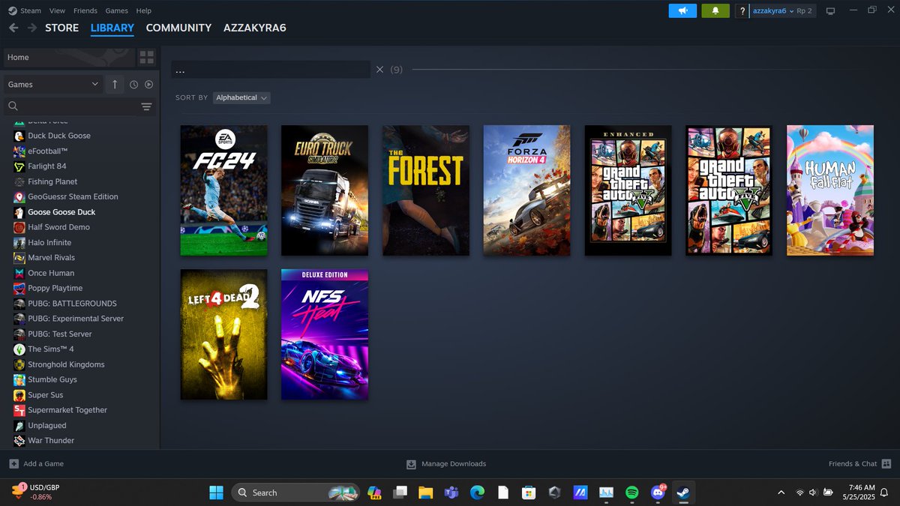Go to the STORE tab
The image size is (900, 506).
pyautogui.click(x=61, y=28)
